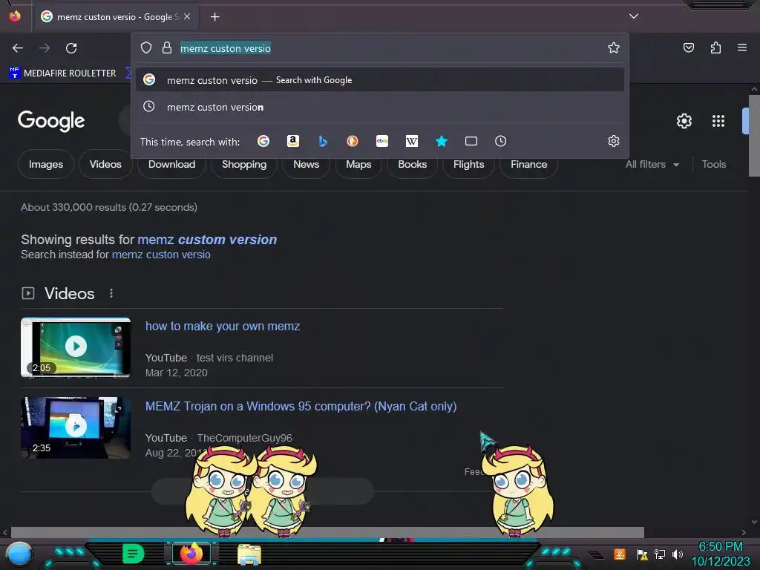
Task: Expand the list all tabs chevron
Action: point(634,16)
